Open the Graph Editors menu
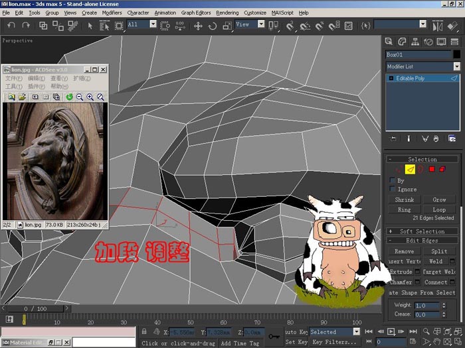The height and width of the screenshot is (348, 465). pos(196,13)
